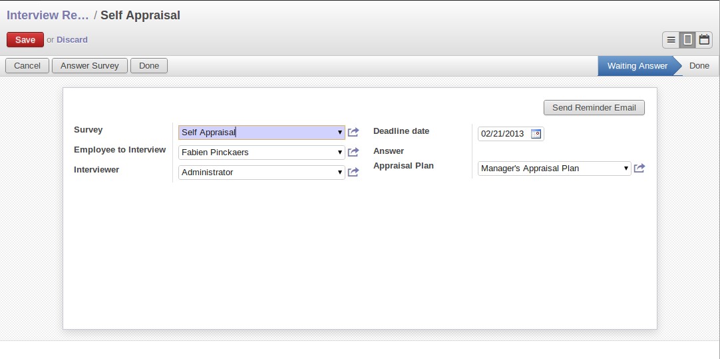Go back to Interview Requests breadcrumb
The height and width of the screenshot is (359, 720).
pos(48,15)
